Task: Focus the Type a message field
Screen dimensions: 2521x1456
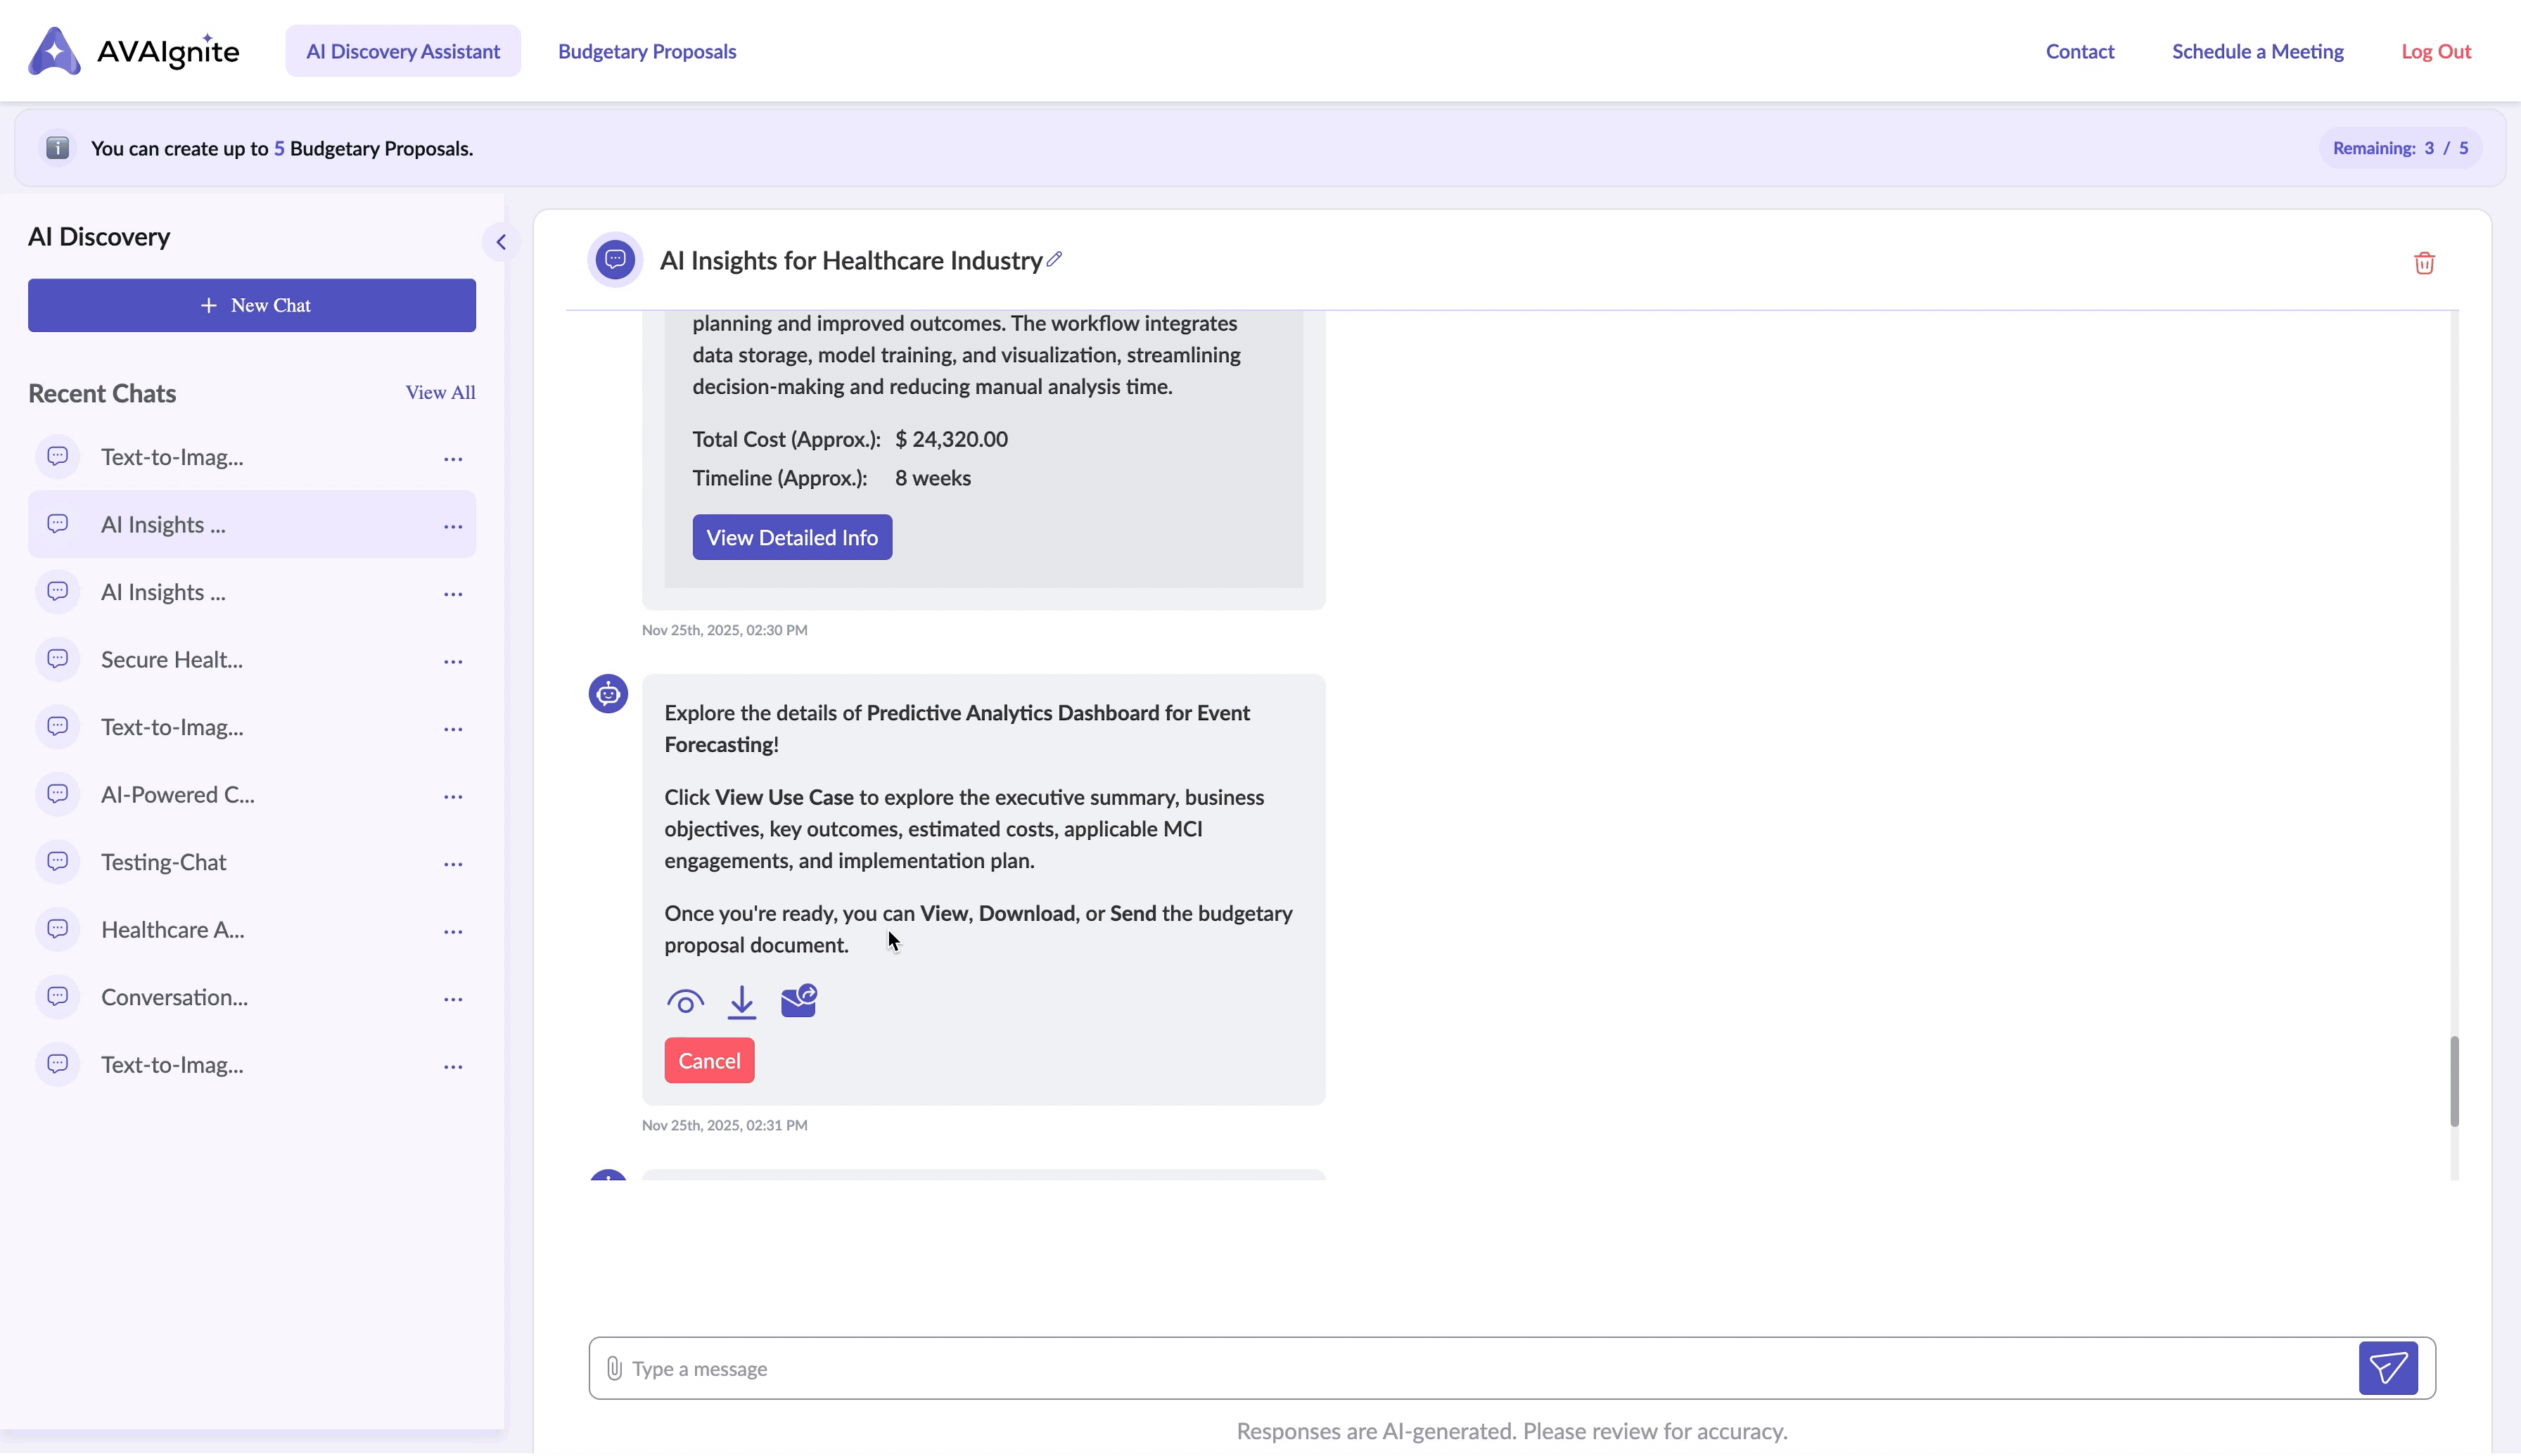Action: click(x=1480, y=1368)
